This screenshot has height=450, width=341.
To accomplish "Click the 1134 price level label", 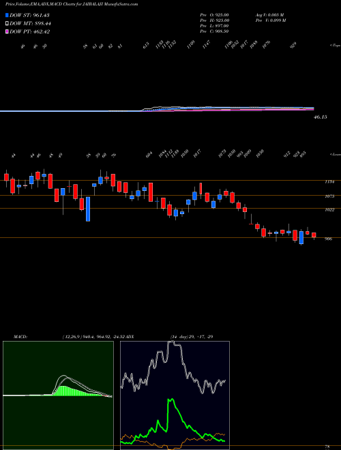I will [x=329, y=181].
